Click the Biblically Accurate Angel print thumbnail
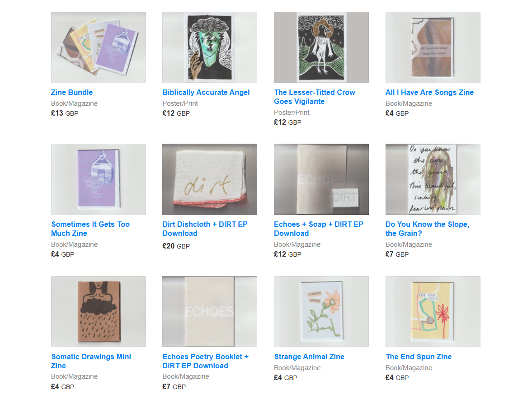The width and height of the screenshot is (532, 399). tap(210, 47)
